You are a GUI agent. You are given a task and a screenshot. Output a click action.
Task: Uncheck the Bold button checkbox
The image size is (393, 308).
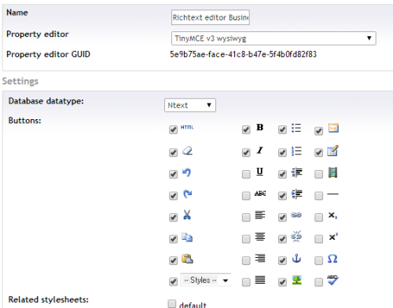click(x=246, y=129)
